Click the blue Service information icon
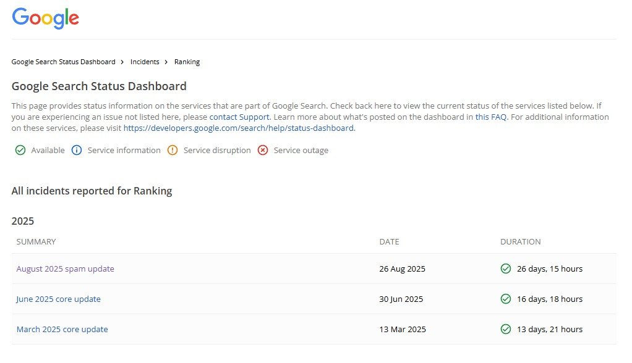 [x=77, y=150]
